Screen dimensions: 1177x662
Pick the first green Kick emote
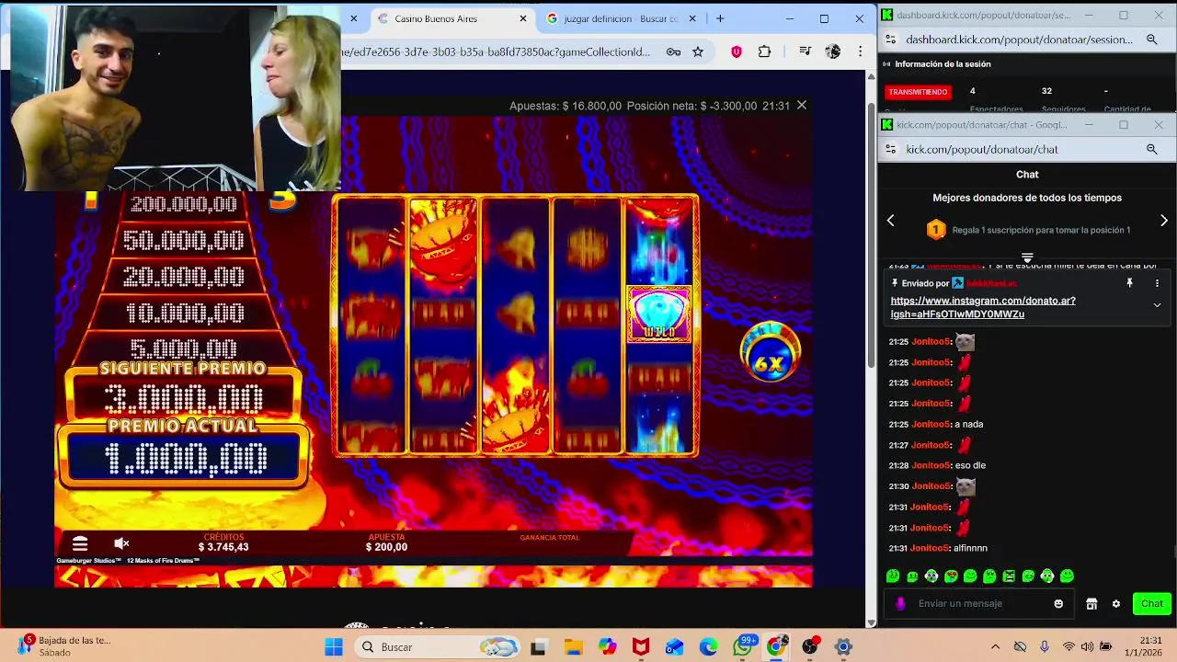click(893, 576)
